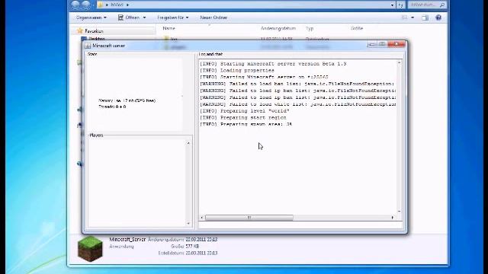This screenshot has height=274, width=488.
Task: Toggle the preview pane icon in Explorer
Action: 425,18
